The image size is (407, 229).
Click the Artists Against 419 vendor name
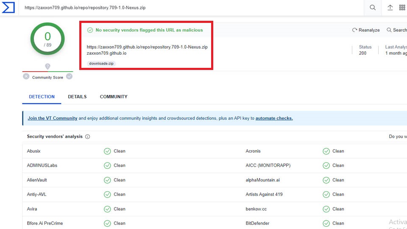click(x=264, y=194)
